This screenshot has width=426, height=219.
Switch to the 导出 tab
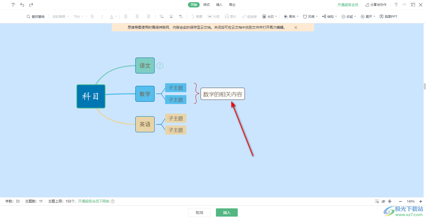point(232,5)
